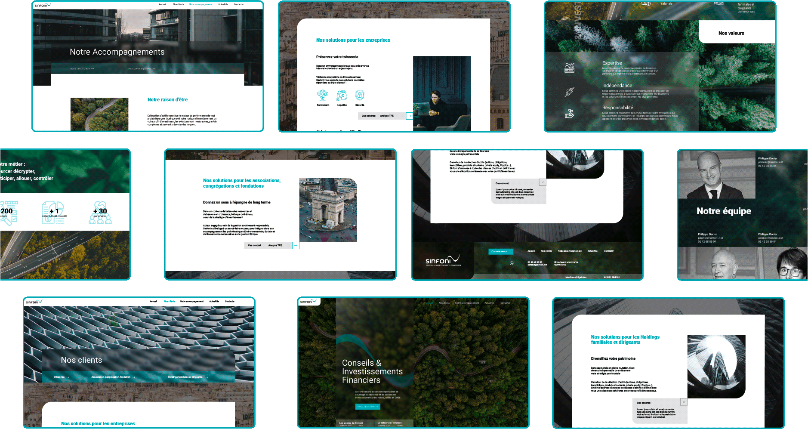Image resolution: width=808 pixels, height=429 pixels.
Task: Click the aerial road photo beside Notre raison d'être
Action: tap(99, 114)
